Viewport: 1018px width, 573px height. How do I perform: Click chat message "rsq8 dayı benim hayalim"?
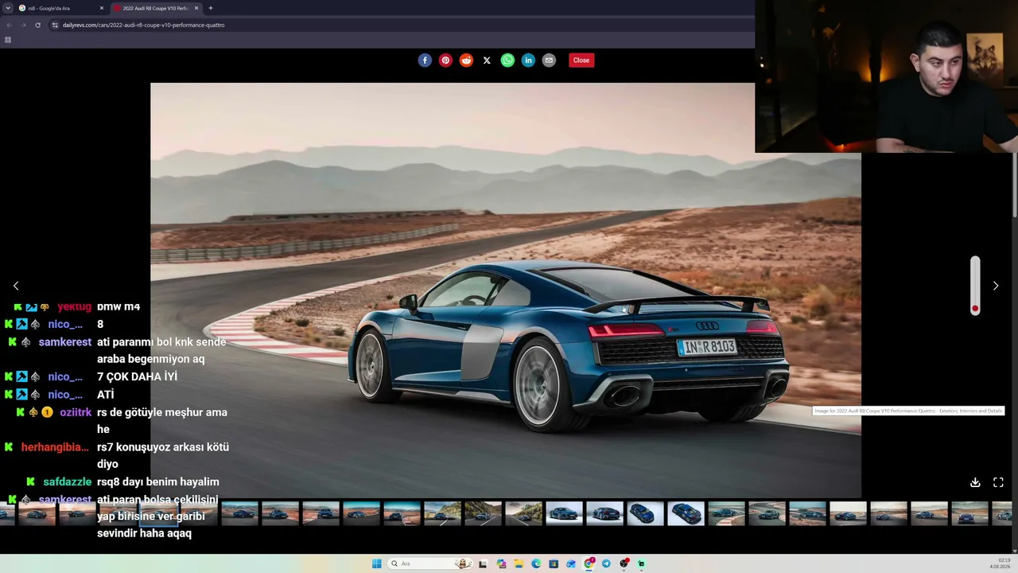click(x=158, y=482)
